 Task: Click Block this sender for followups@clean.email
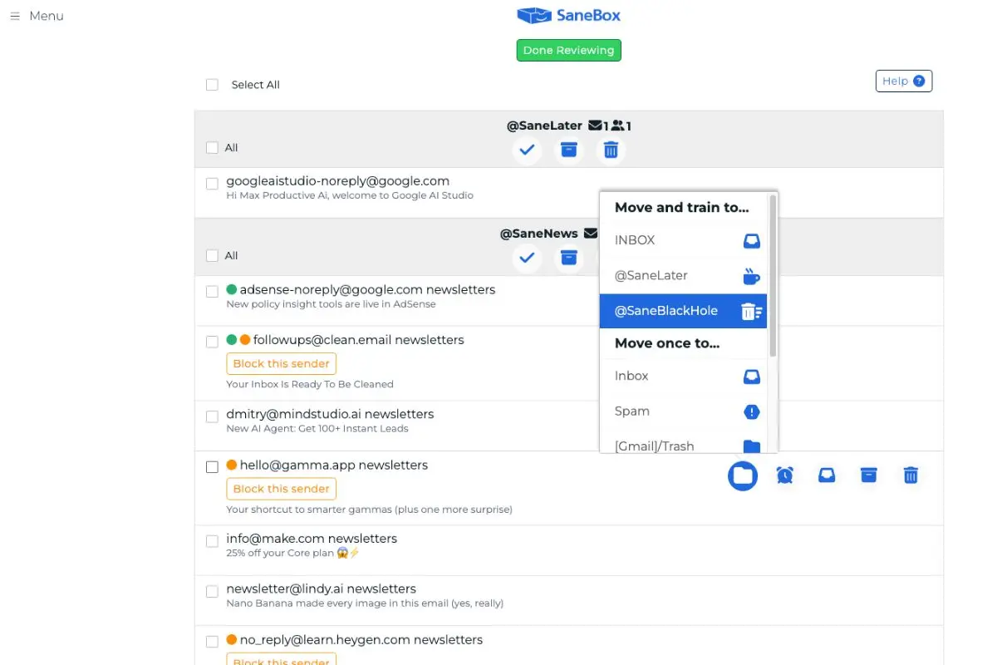tap(281, 363)
